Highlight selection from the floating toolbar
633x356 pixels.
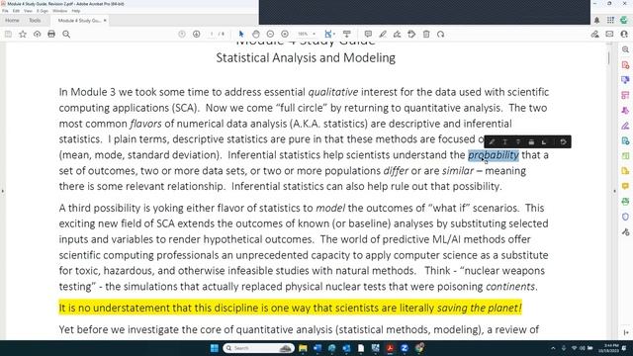click(492, 142)
